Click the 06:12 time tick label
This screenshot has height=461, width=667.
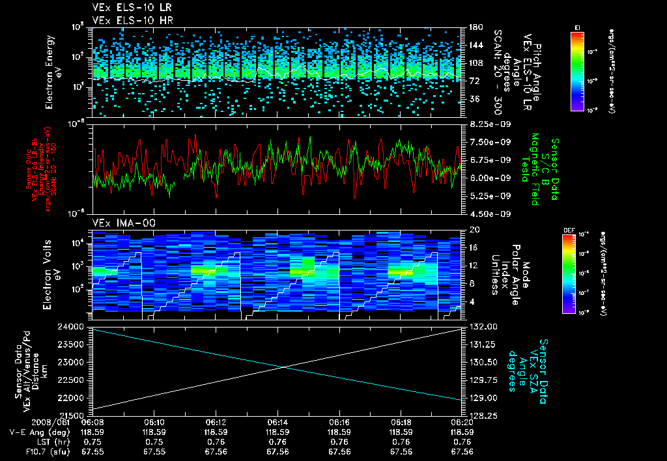[216, 423]
